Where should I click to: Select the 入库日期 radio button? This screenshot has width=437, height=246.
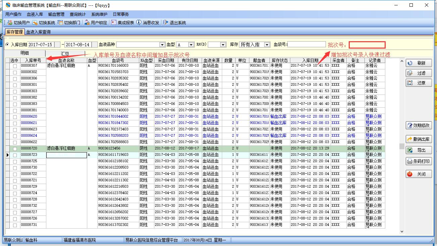[7, 45]
